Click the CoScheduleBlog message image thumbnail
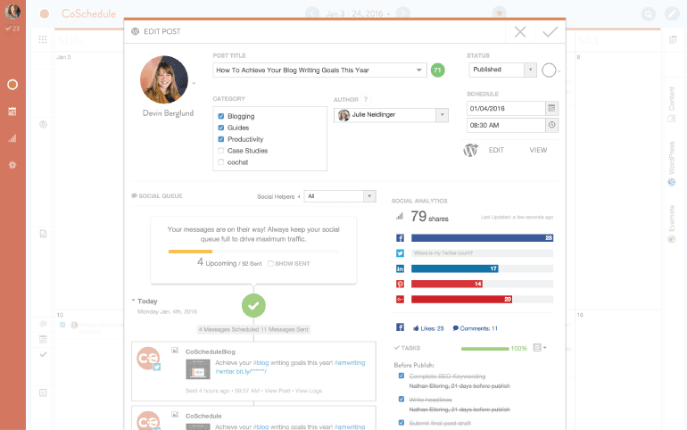Viewport: 687px width, 430px height. pos(198,369)
